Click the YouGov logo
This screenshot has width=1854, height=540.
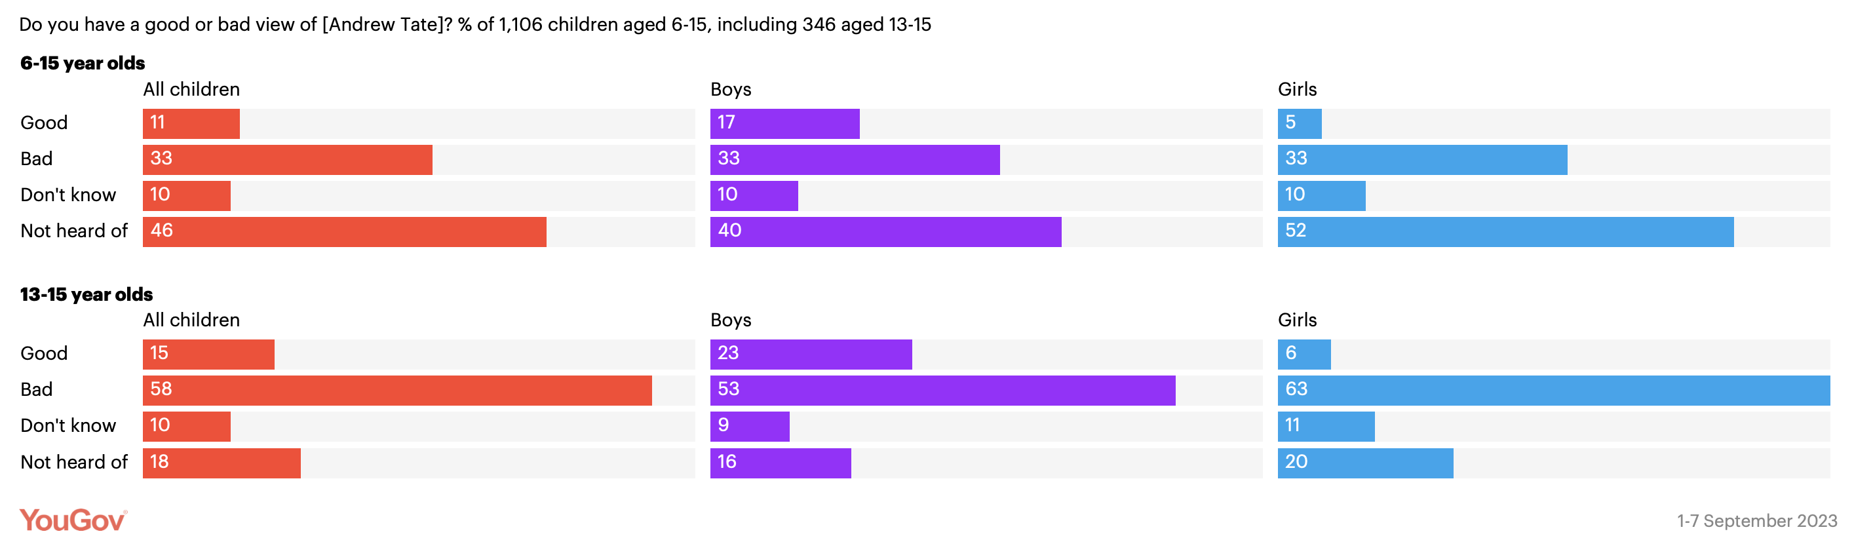click(x=73, y=519)
